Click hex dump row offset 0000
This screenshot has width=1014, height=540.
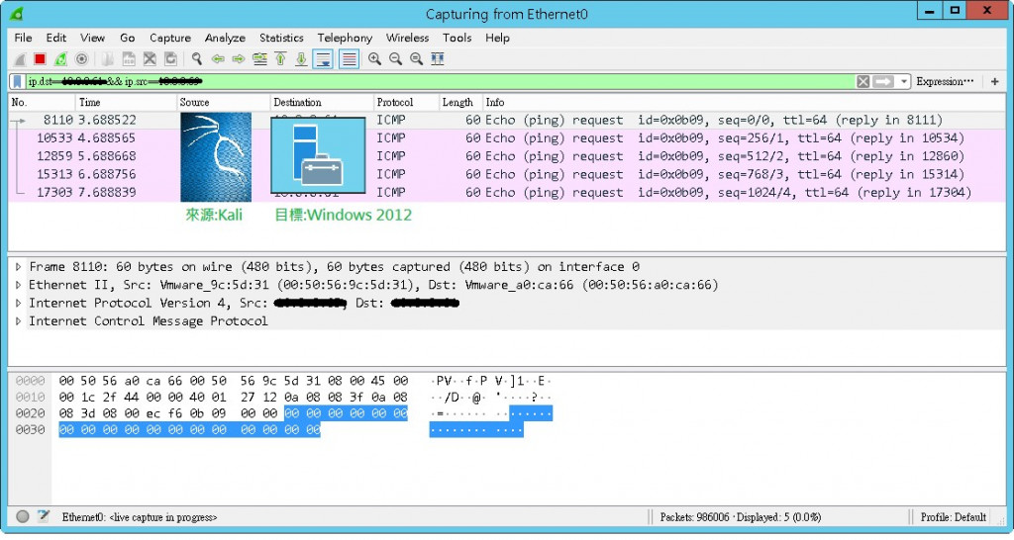coord(31,381)
